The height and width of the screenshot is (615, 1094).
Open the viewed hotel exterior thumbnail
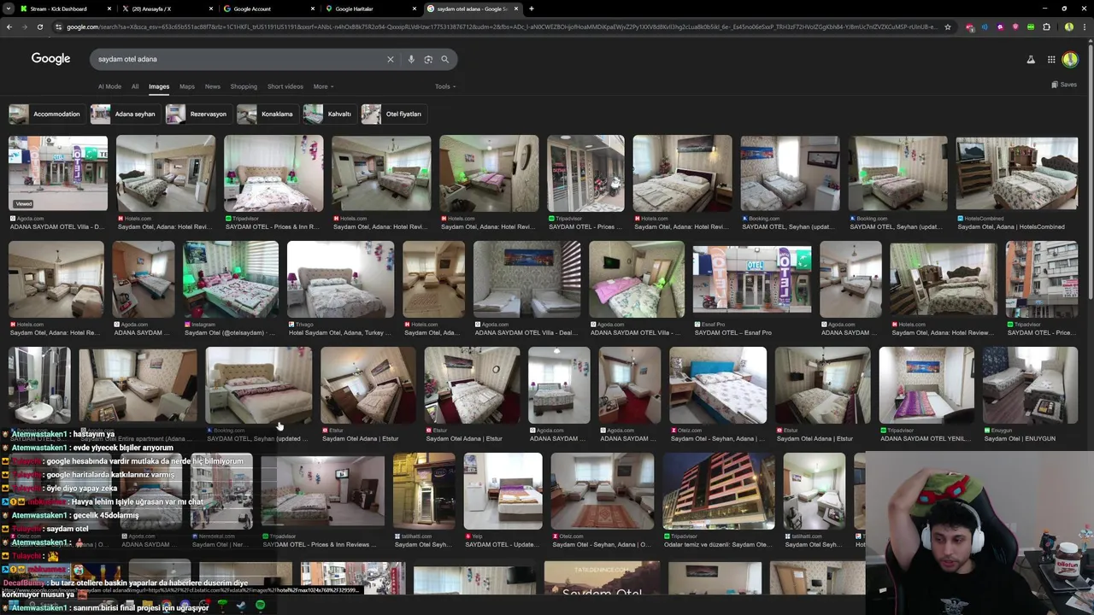pyautogui.click(x=58, y=173)
